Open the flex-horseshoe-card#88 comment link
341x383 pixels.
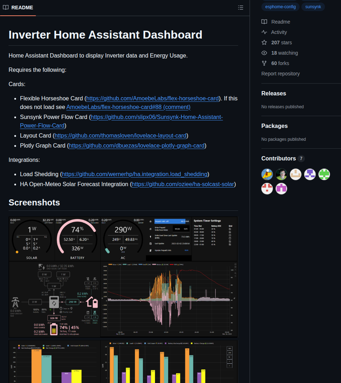[129, 107]
